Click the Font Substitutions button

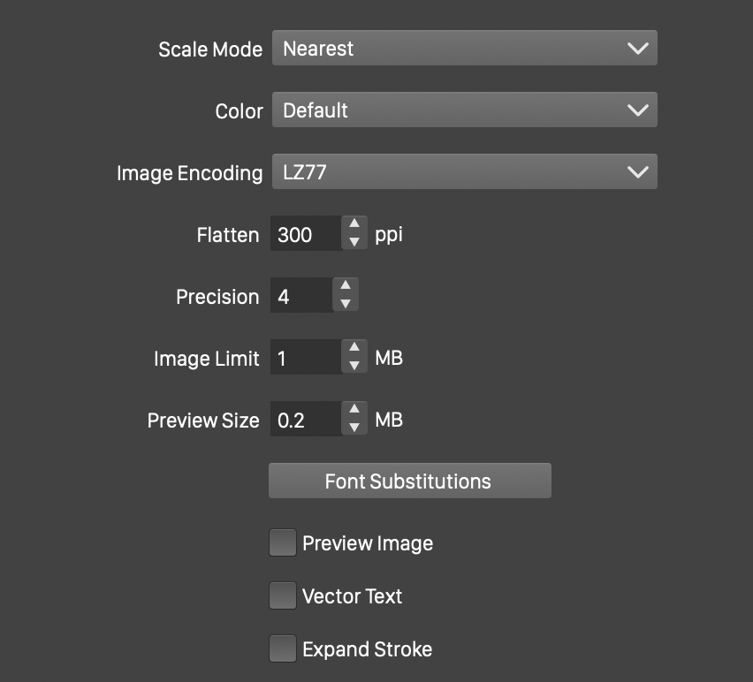409,481
